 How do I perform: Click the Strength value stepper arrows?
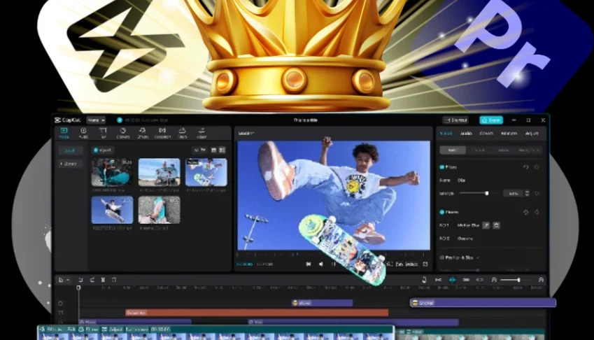point(527,194)
